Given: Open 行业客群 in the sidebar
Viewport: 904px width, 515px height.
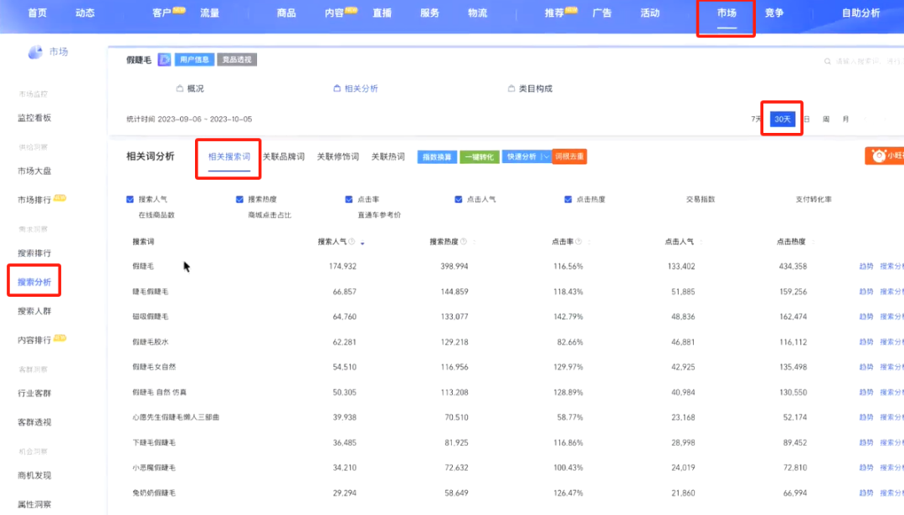Looking at the screenshot, I should coord(34,394).
